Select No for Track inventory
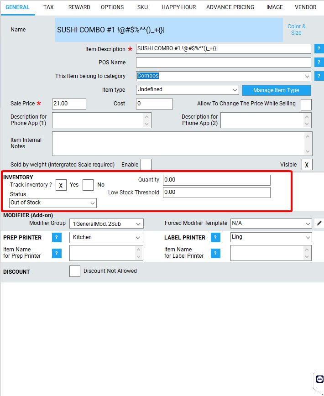 pyautogui.click(x=88, y=185)
